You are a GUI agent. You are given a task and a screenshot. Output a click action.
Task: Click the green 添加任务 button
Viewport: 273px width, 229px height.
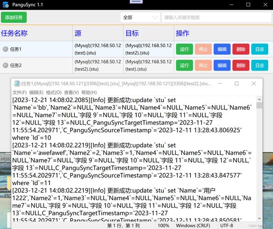14,17
